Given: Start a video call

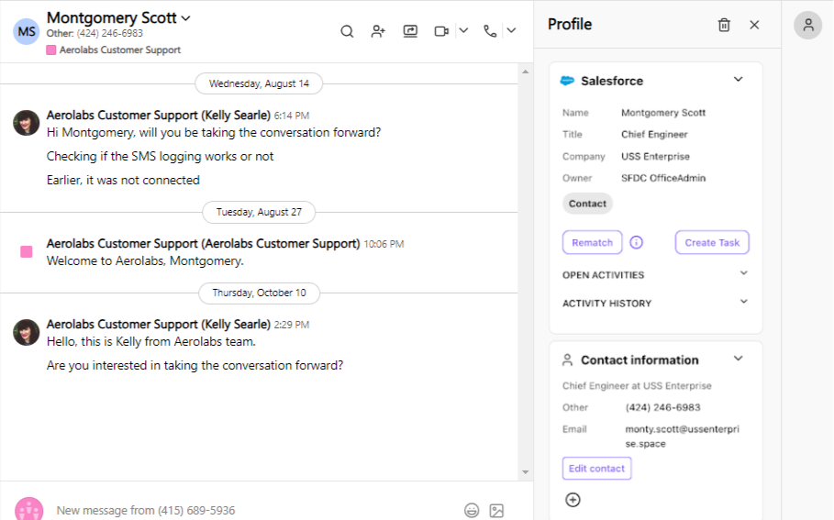Looking at the screenshot, I should [441, 31].
